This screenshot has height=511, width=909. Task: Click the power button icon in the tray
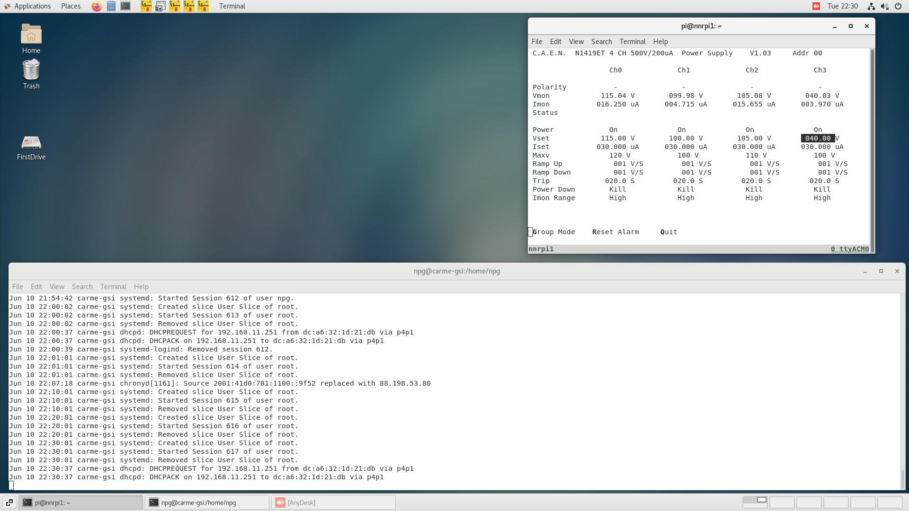(898, 7)
